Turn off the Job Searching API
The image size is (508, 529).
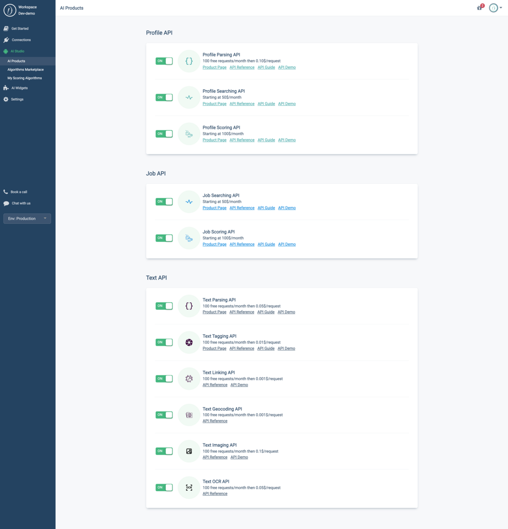tap(164, 202)
